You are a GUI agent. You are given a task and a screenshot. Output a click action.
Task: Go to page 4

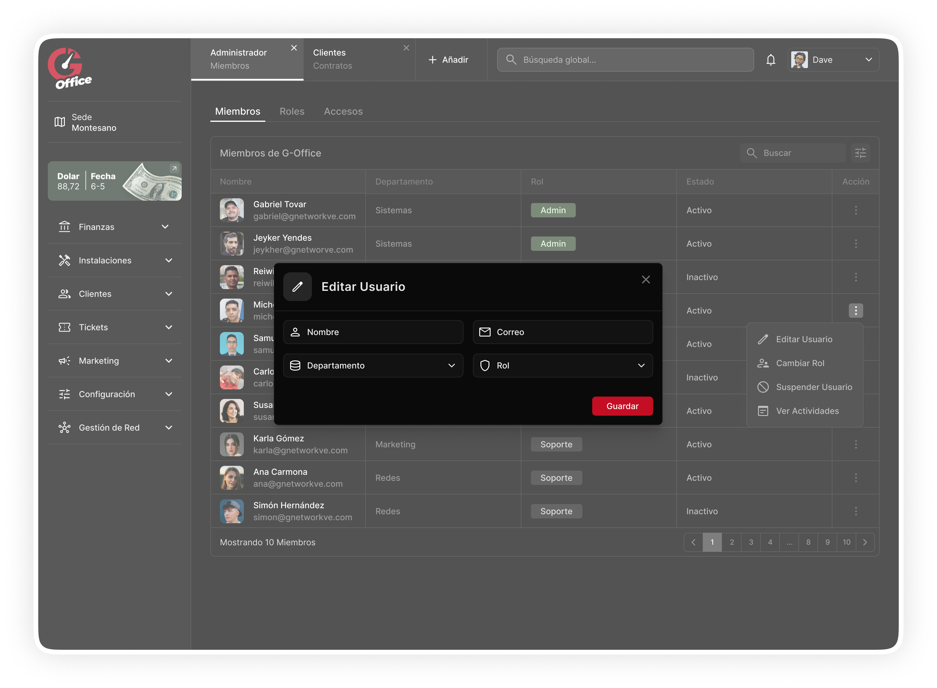[x=770, y=542]
